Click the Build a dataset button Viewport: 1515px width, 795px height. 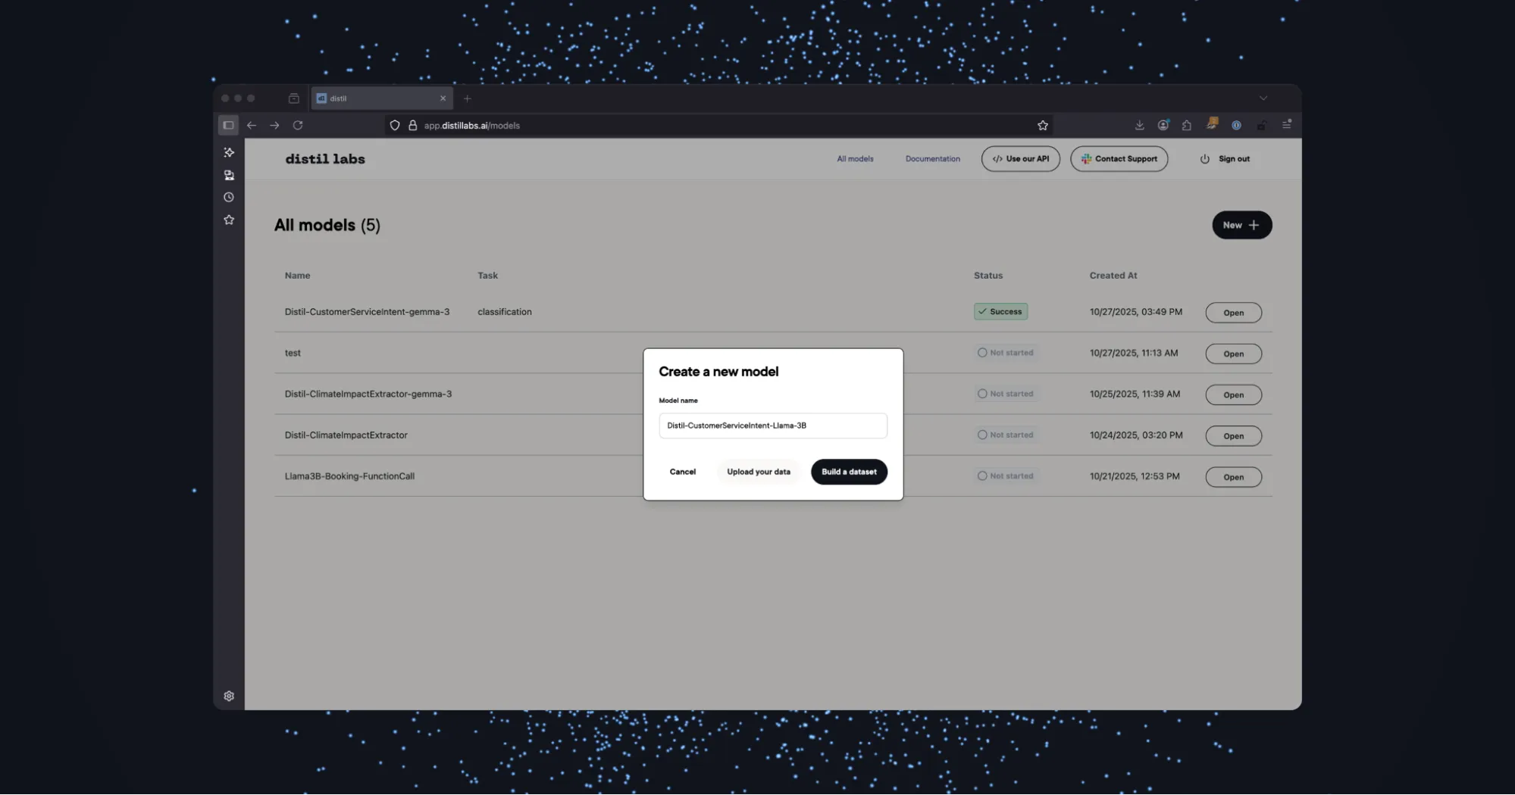click(x=849, y=472)
